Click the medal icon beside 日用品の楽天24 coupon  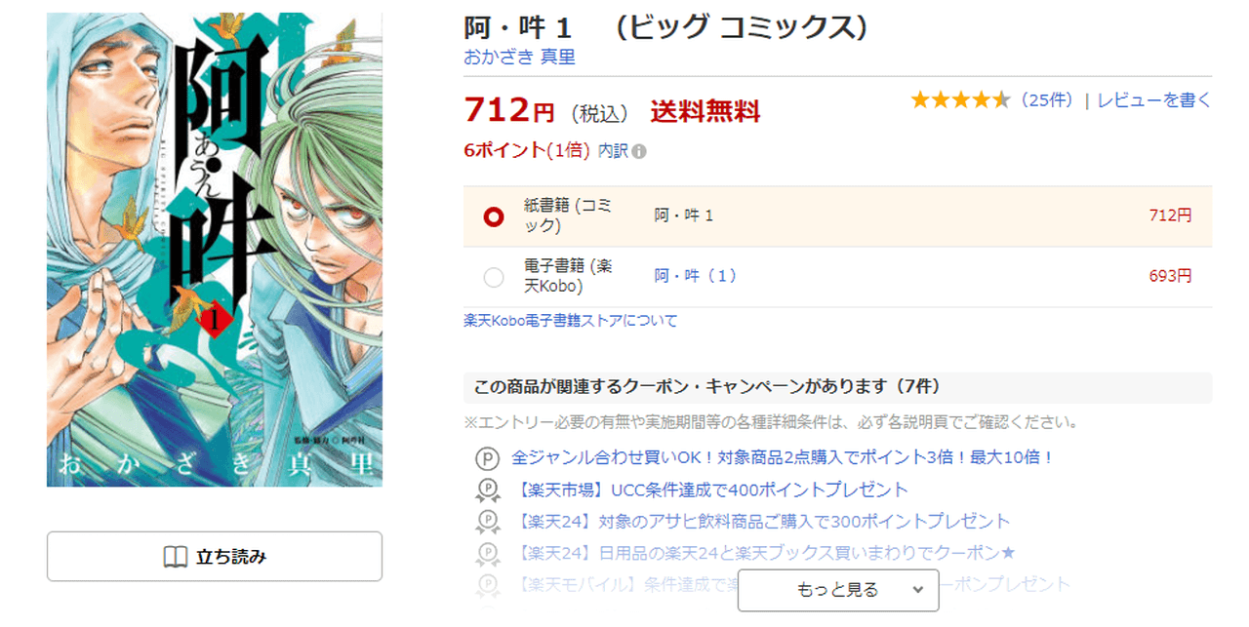[486, 554]
